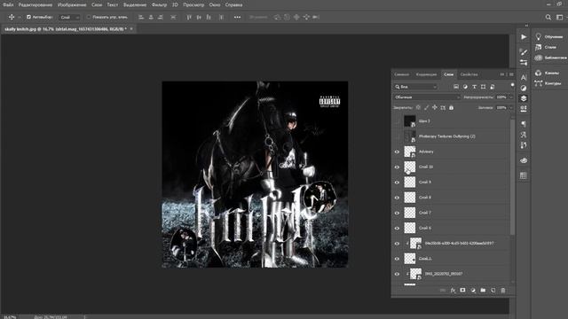Open the Opacity value arrow
The width and height of the screenshot is (568, 319).
[511, 97]
